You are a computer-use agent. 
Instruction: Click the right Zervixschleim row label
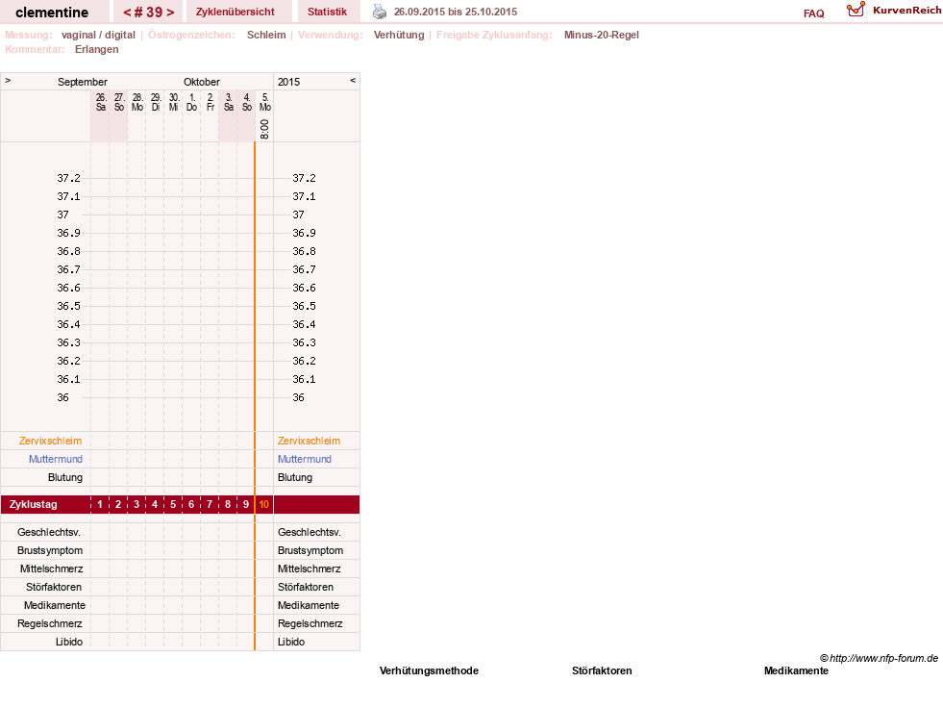[310, 441]
